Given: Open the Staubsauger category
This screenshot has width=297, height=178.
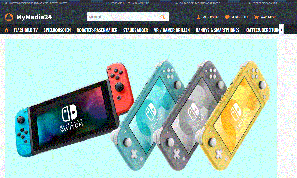Looking at the screenshot, I should pyautogui.click(x=136, y=30).
